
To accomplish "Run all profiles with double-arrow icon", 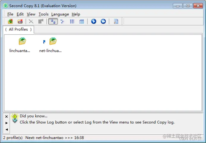I will coord(103,21).
